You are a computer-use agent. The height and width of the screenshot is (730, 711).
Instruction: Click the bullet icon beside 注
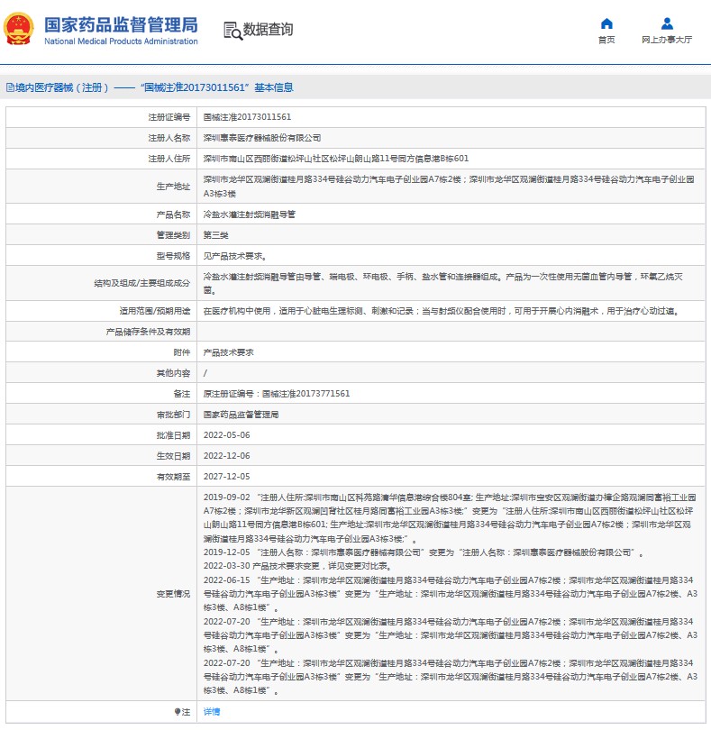click(178, 712)
